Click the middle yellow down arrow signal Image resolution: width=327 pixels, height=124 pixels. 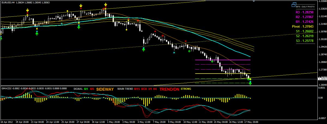(x=81, y=6)
